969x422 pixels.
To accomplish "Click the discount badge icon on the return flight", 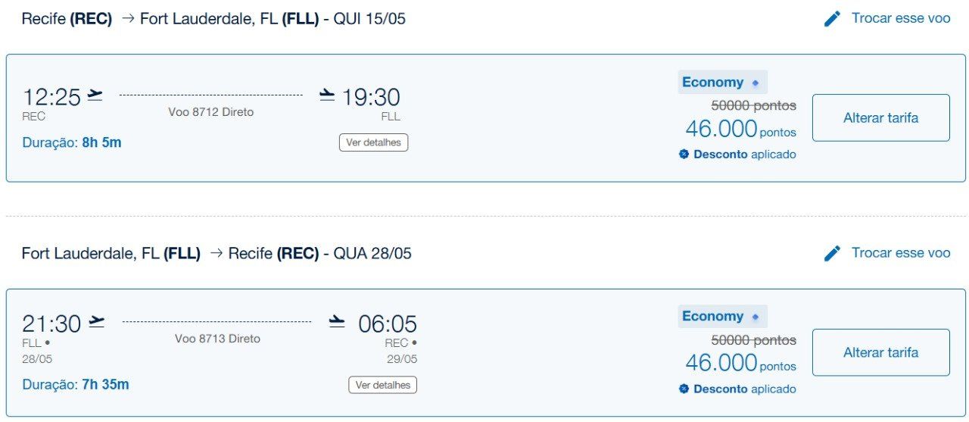I will (x=684, y=389).
